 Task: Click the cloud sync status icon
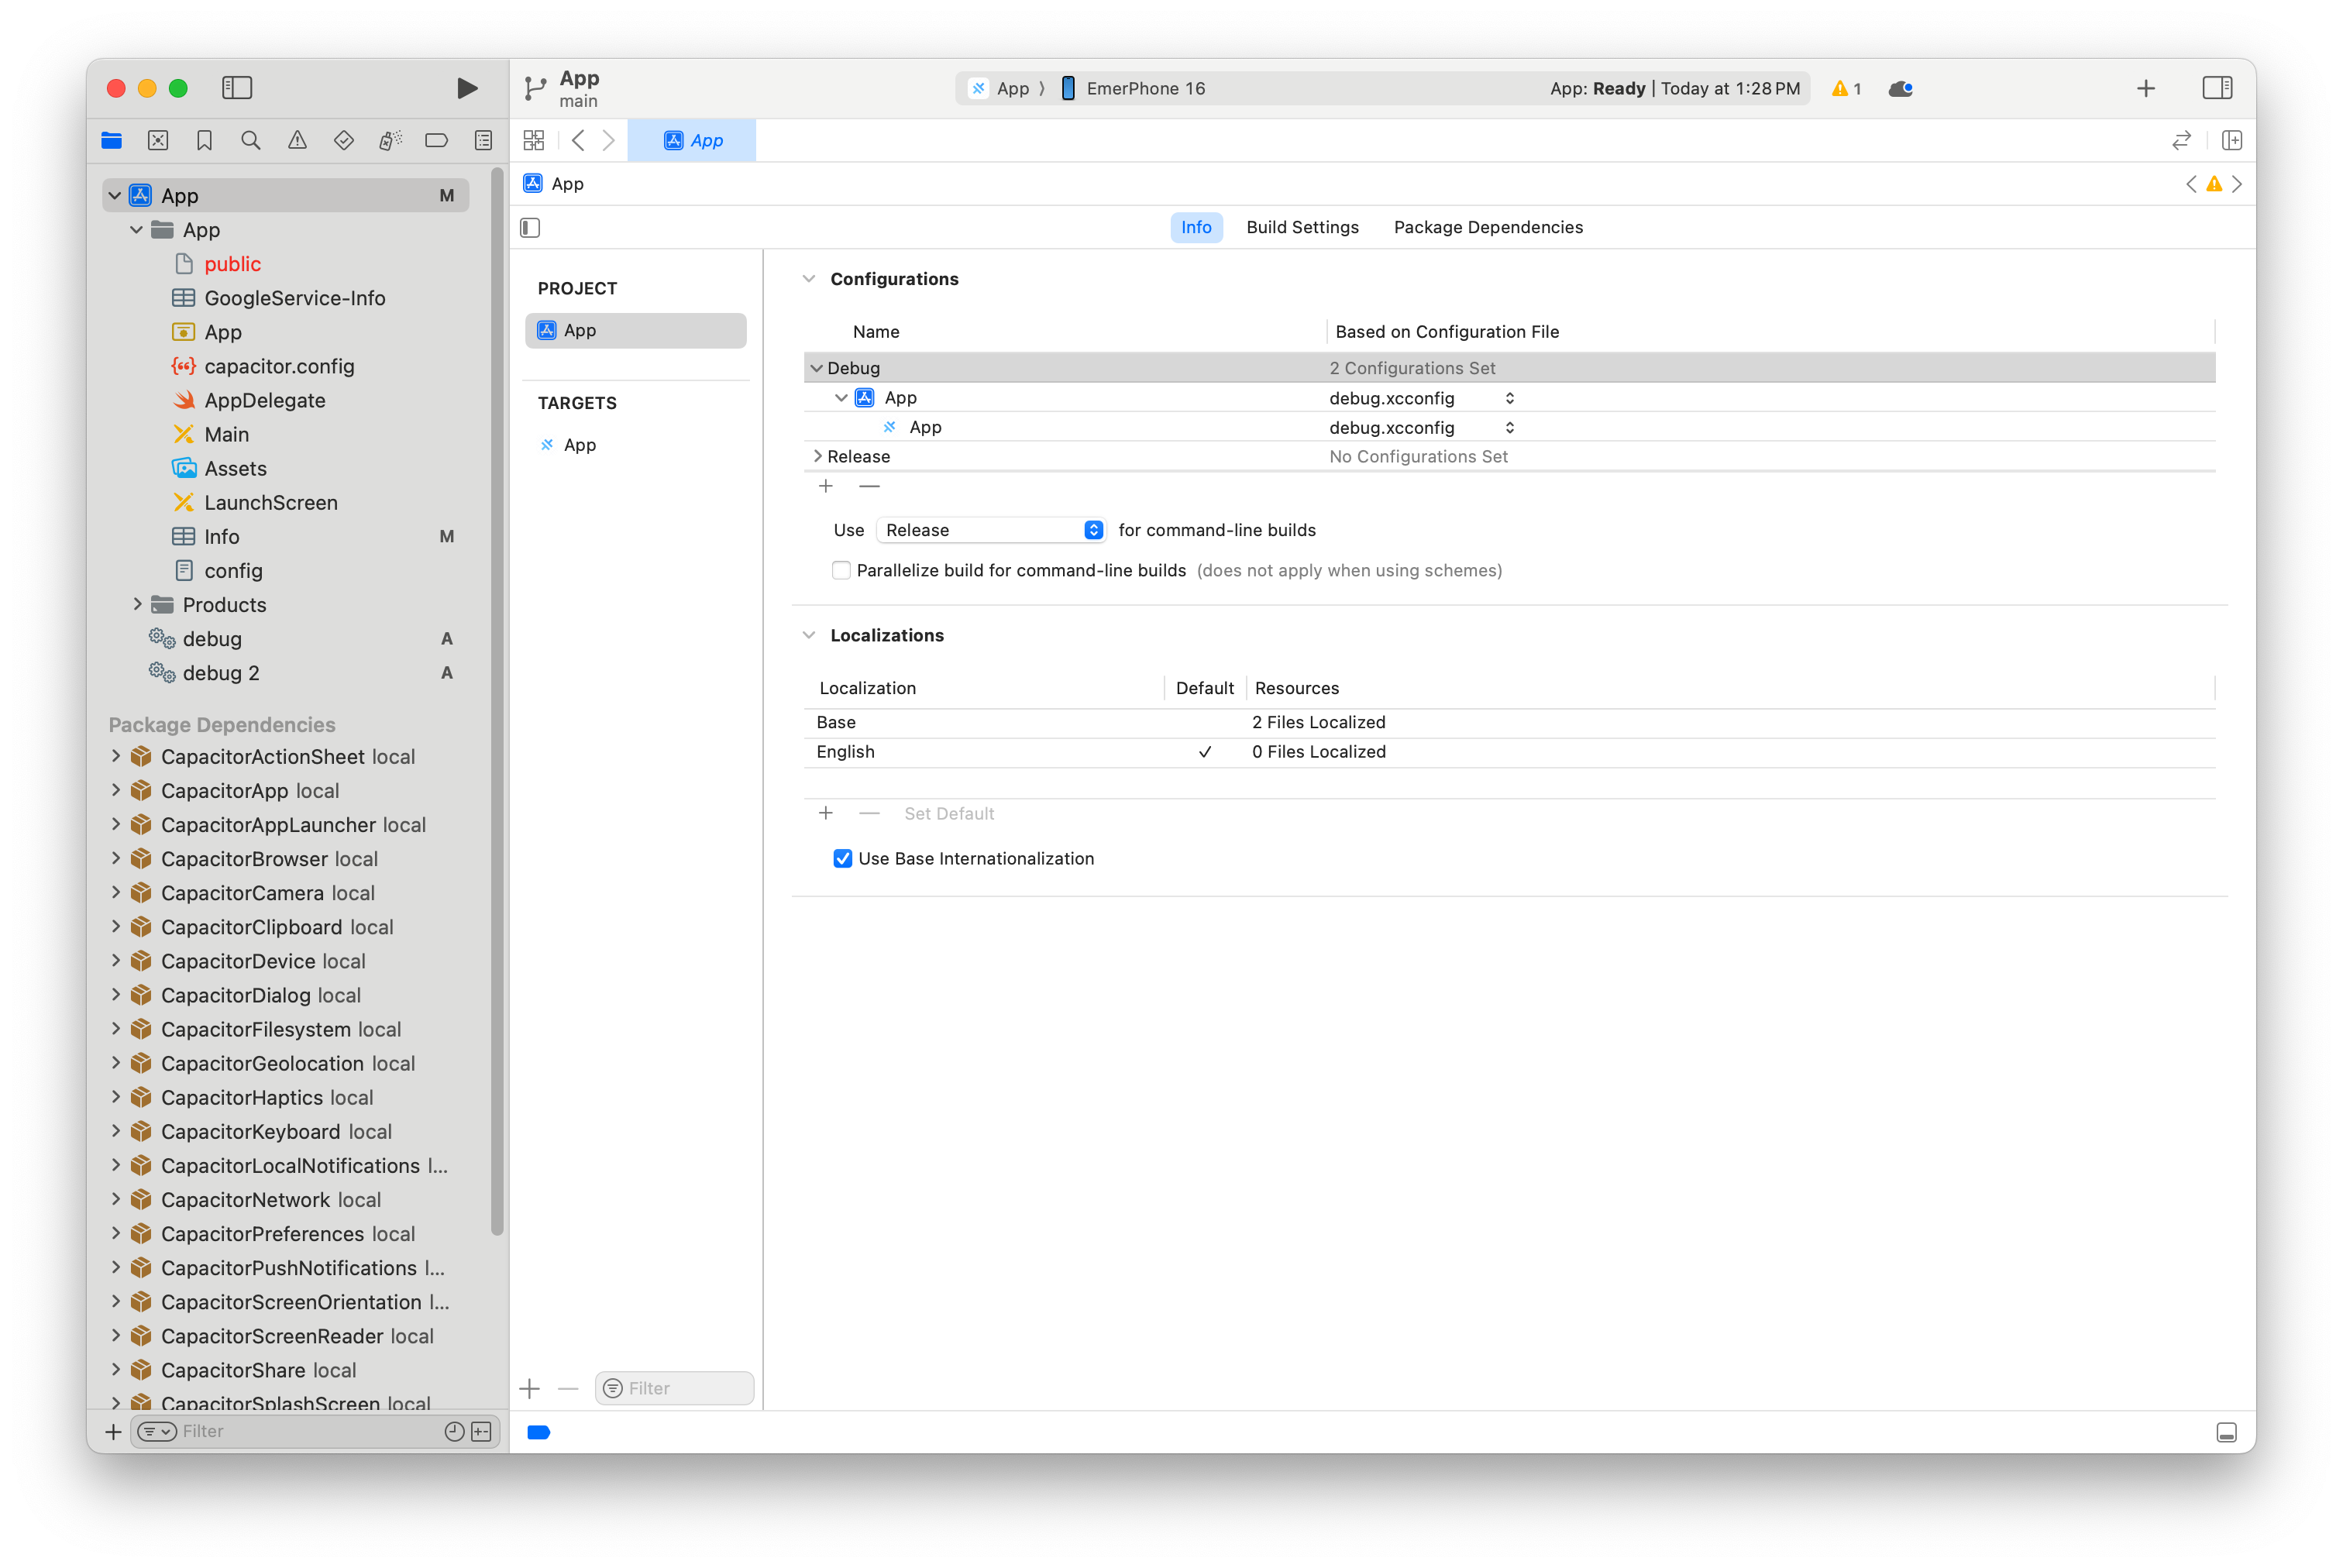click(1899, 88)
